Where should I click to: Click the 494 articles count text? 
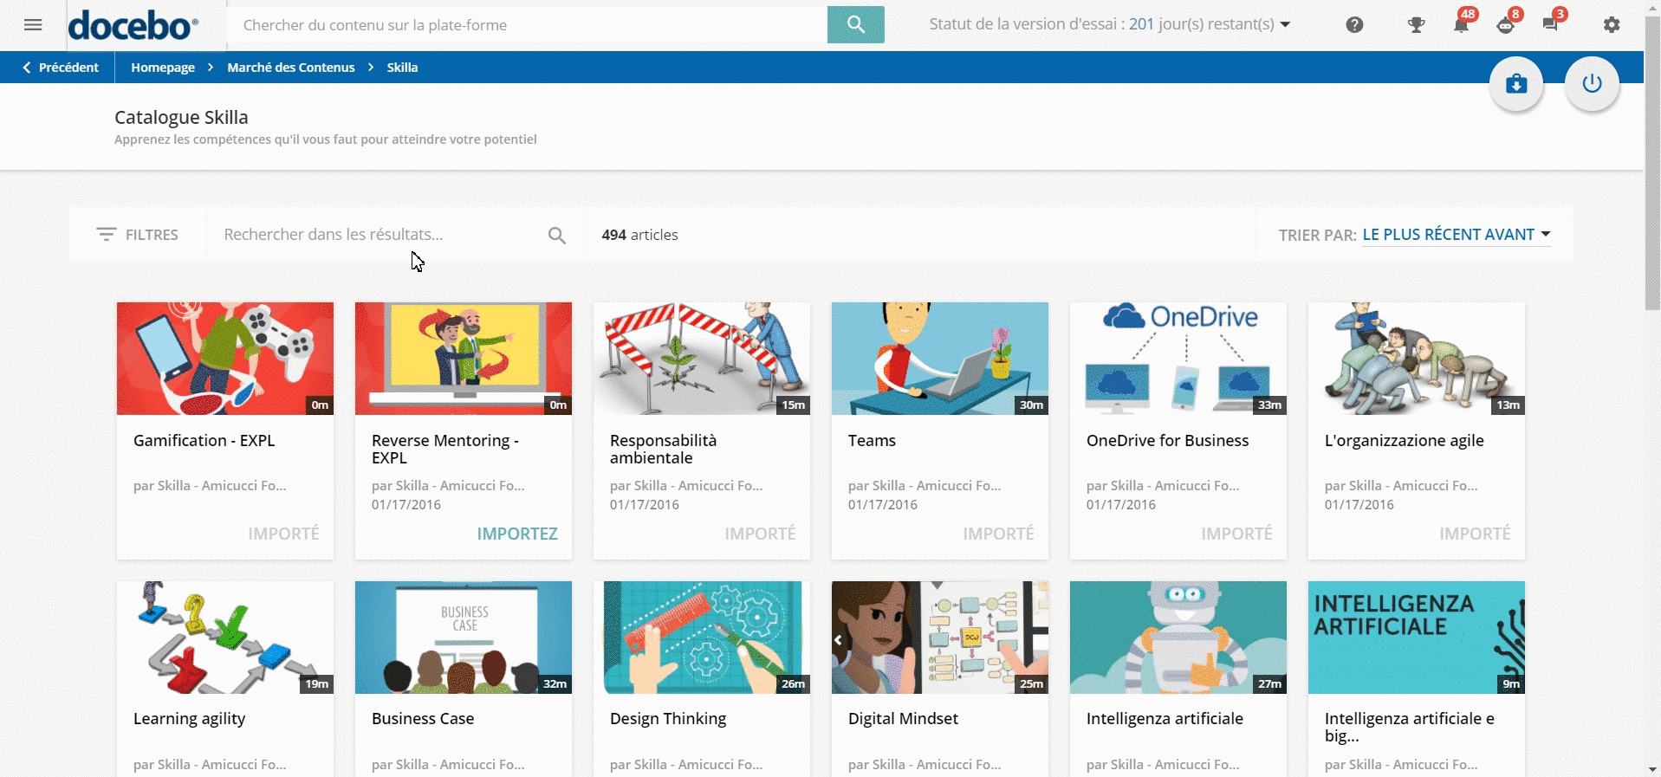click(x=640, y=235)
